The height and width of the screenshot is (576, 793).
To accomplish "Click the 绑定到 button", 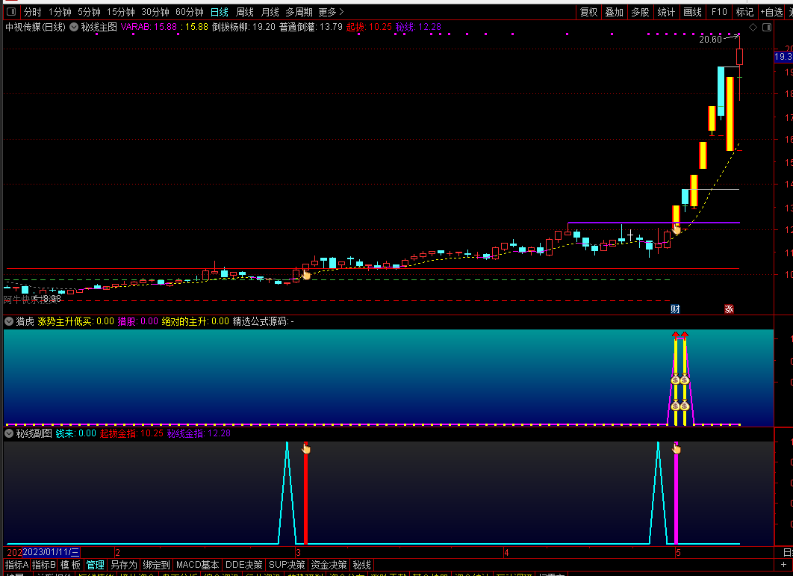I will (x=156, y=564).
